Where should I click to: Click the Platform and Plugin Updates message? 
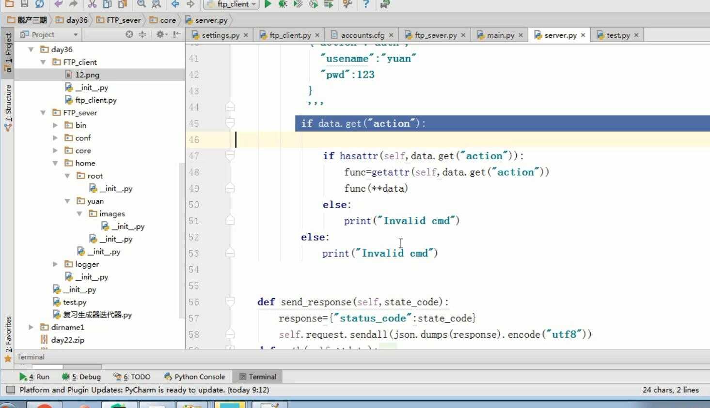click(144, 390)
